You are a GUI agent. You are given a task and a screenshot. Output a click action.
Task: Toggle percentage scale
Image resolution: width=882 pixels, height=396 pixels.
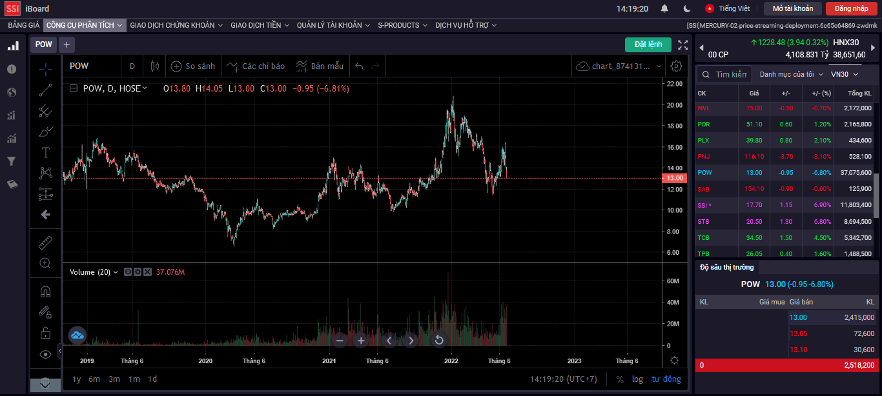click(x=620, y=379)
